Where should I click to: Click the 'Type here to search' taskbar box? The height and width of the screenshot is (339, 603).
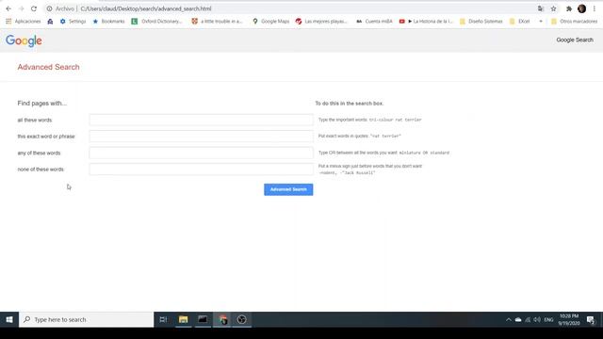pos(86,319)
